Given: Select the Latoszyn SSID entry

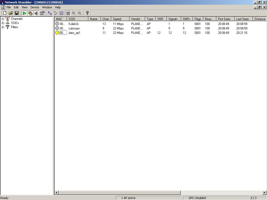Looking at the screenshot, I should point(74,28).
